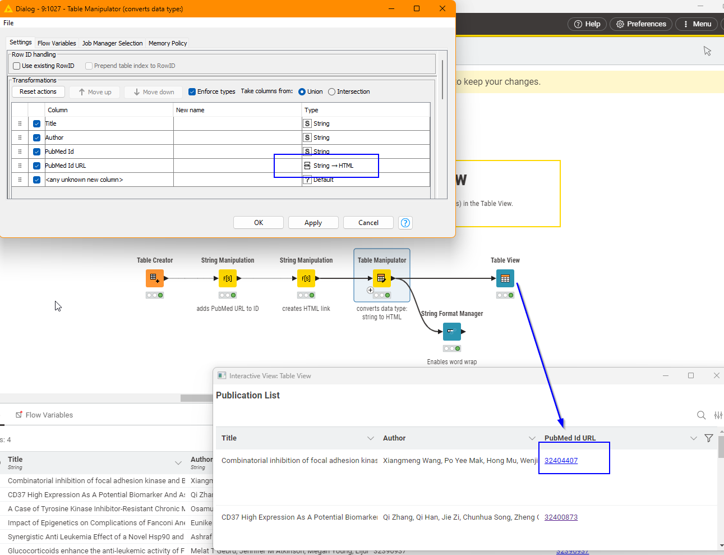This screenshot has width=724, height=555.
Task: Open the File menu in dialog
Action: 8,23
